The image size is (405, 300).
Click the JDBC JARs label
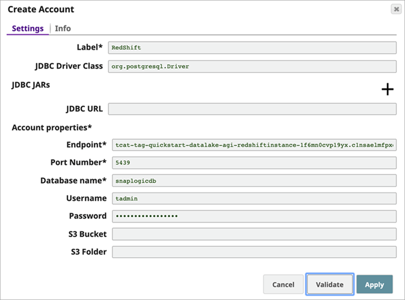tap(31, 85)
